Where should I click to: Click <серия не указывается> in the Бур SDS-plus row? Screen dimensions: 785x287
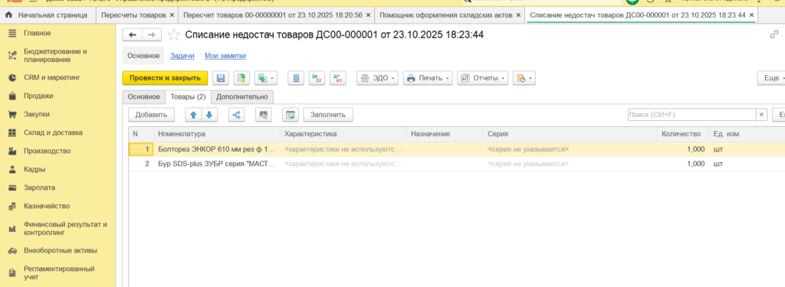[528, 164]
